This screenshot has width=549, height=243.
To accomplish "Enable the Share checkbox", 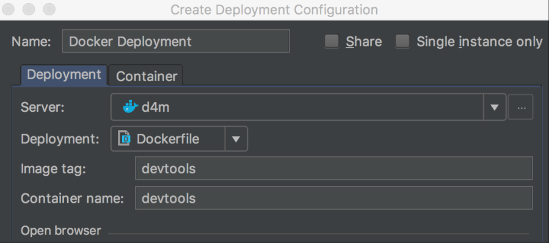I will pyautogui.click(x=331, y=42).
